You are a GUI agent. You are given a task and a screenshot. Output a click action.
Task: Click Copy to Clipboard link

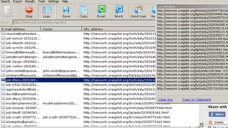click(x=196, y=100)
